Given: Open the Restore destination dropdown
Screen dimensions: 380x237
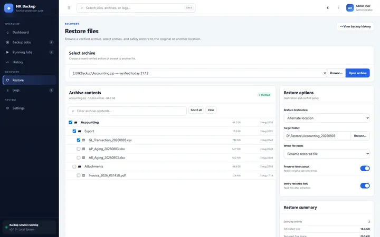Looking at the screenshot, I should click(x=327, y=118).
